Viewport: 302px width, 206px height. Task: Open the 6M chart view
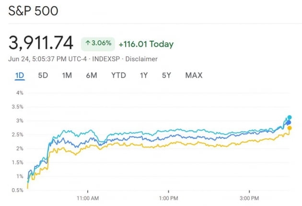coord(92,75)
